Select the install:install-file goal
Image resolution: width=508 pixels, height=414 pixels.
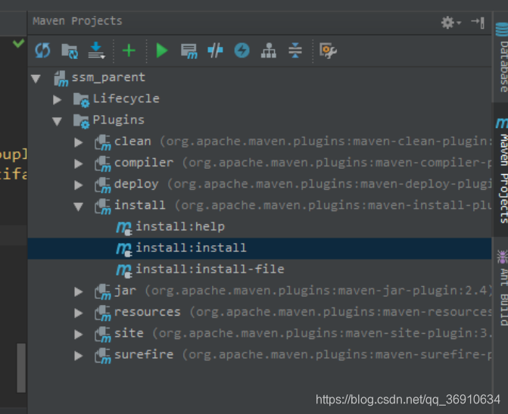260,269
